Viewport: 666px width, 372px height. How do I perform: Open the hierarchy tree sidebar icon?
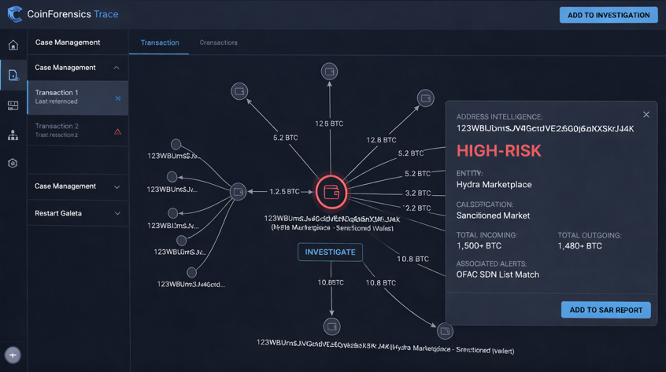[x=13, y=135]
